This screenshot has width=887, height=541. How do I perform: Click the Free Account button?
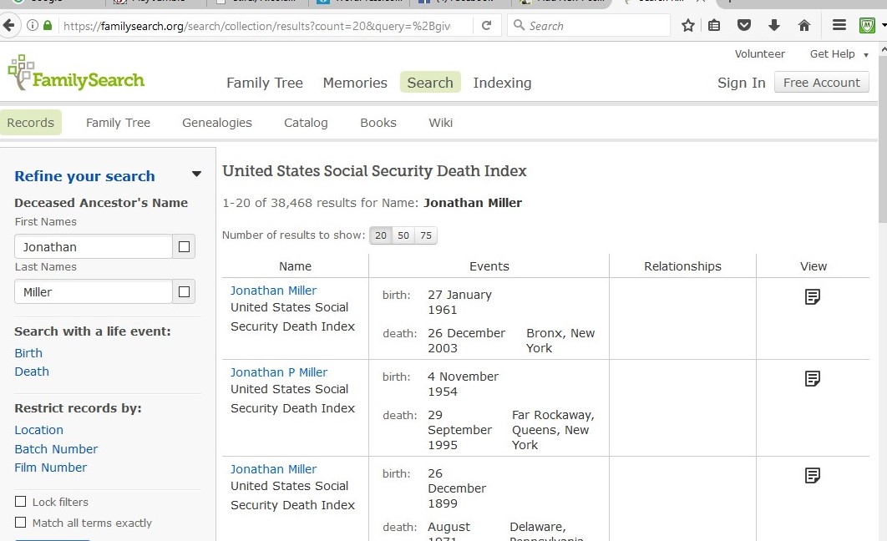click(821, 83)
